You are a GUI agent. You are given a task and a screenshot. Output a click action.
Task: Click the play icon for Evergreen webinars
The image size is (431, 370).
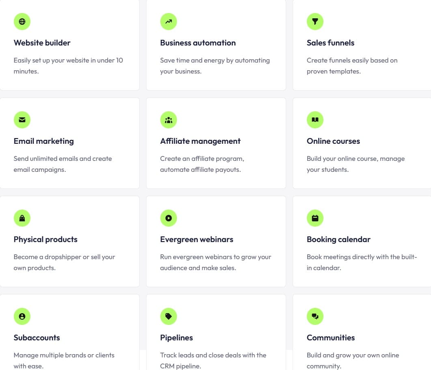168,218
